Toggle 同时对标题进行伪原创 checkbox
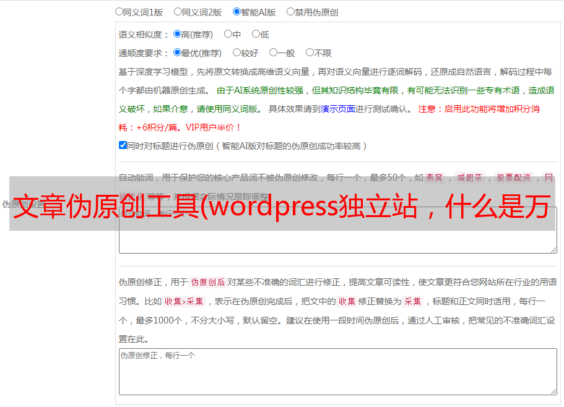The width and height of the screenshot is (564, 407). 123,145
